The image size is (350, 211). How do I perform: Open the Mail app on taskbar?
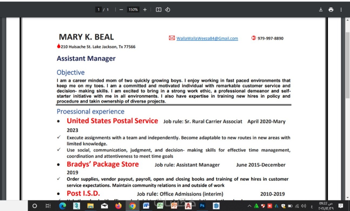click(104, 206)
